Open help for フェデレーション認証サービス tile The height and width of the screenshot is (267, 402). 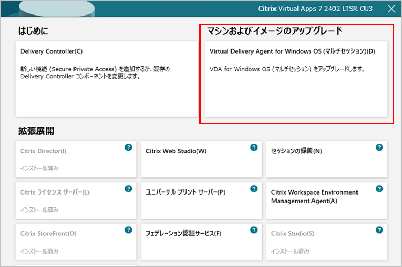[254, 230]
